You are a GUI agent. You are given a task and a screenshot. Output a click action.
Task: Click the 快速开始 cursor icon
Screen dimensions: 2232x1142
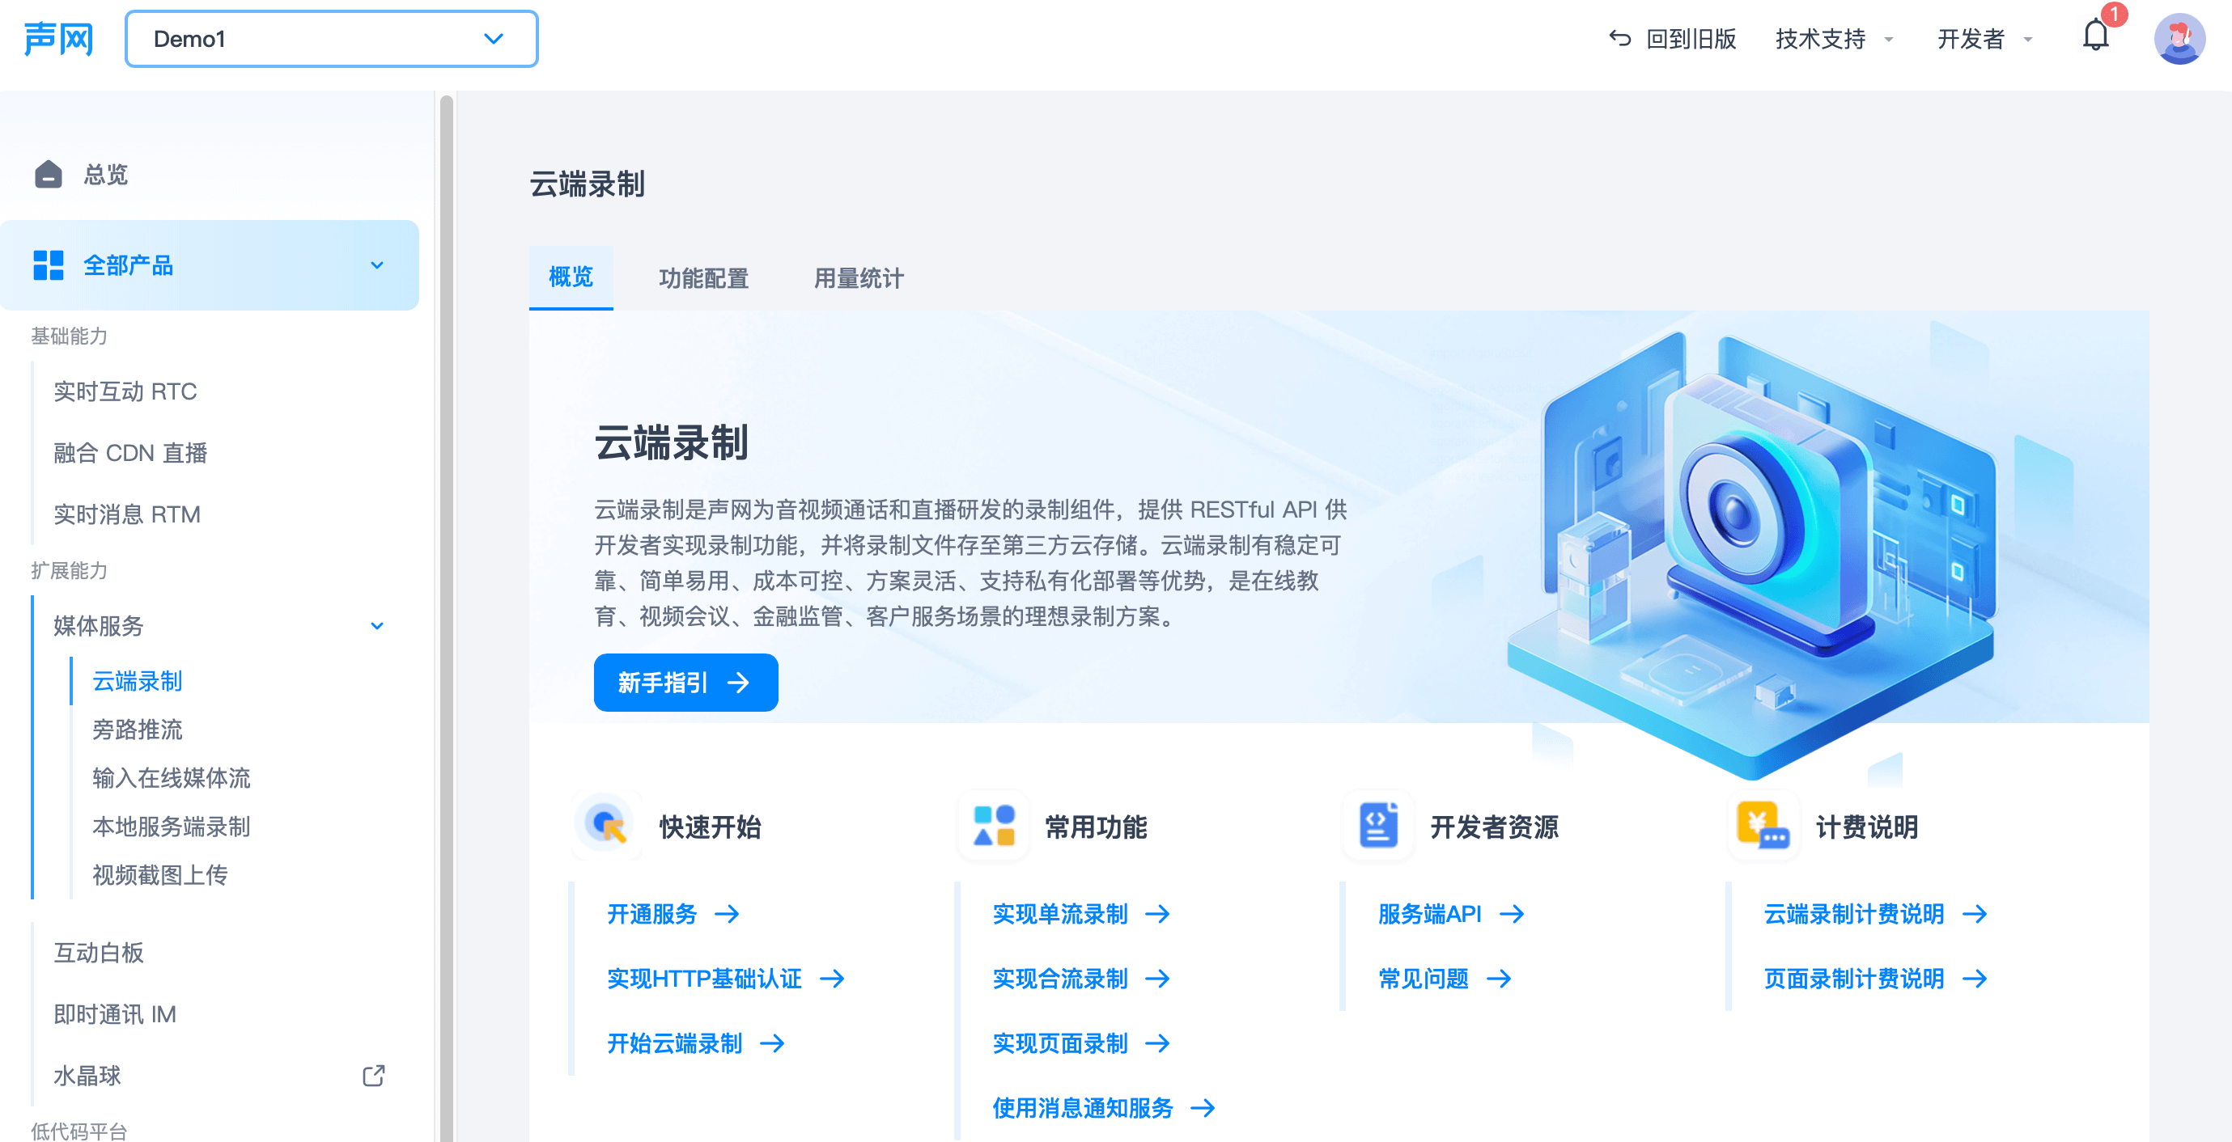pyautogui.click(x=606, y=824)
